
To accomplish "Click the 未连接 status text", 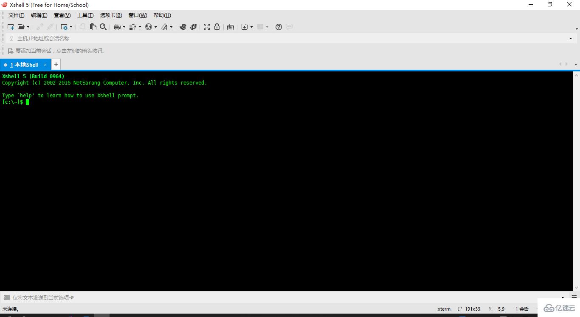I will pos(11,309).
